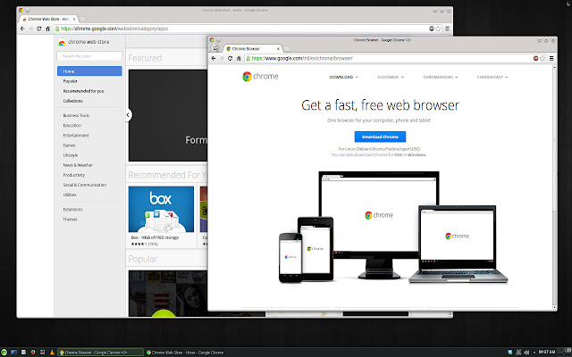Click the OSX download link

pyautogui.click(x=398, y=154)
